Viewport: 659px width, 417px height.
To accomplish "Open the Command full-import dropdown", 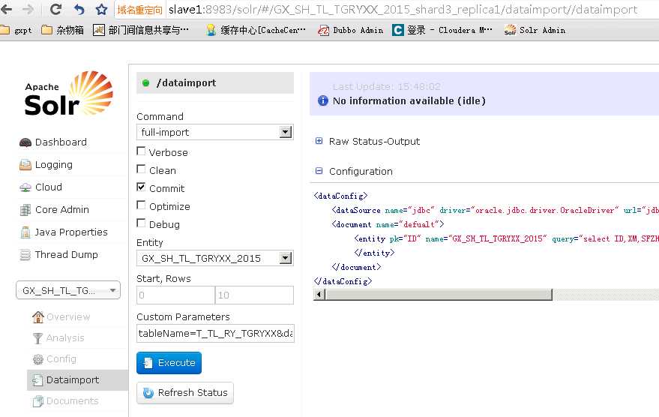I will click(x=214, y=132).
